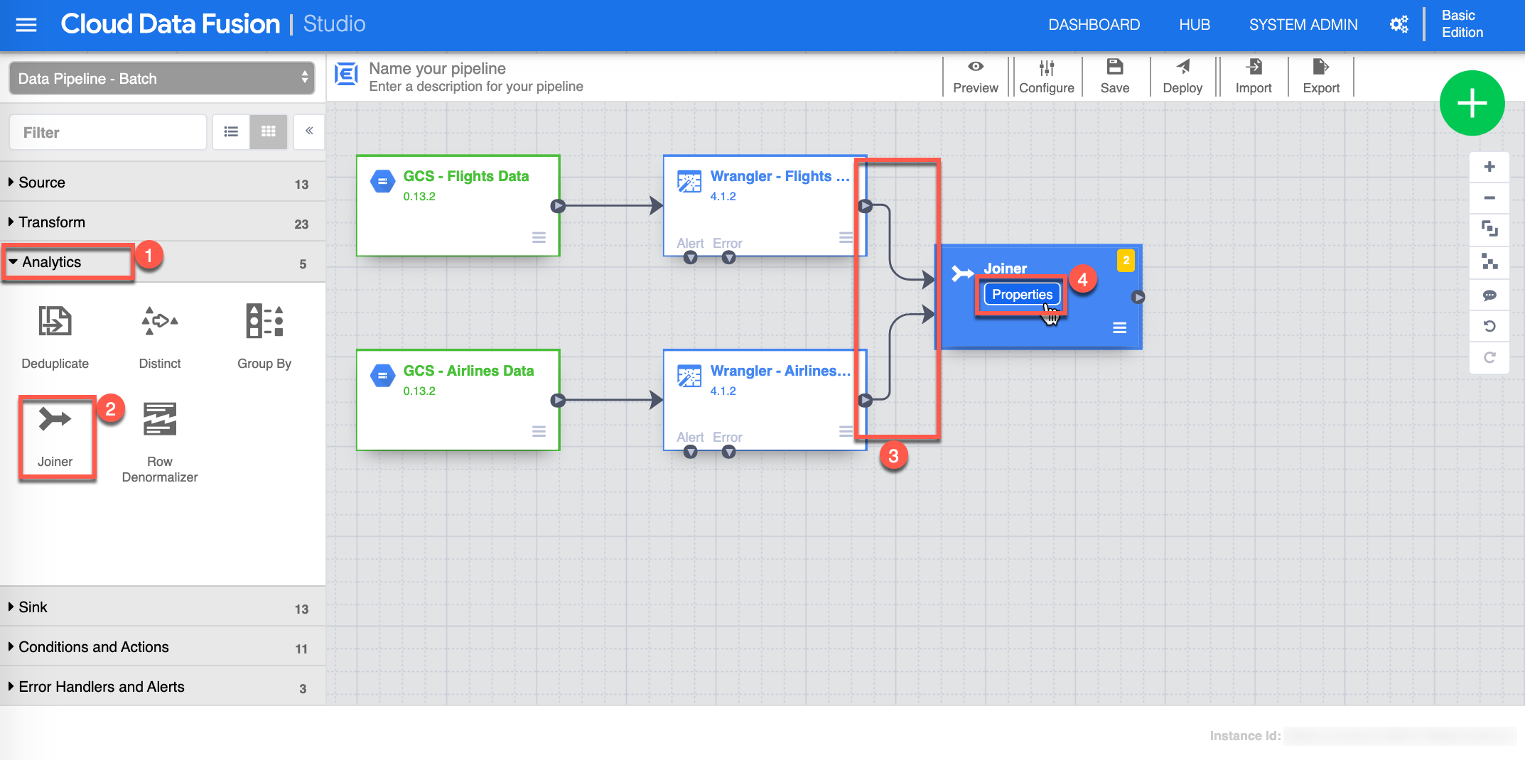Open the Configure pipeline settings

point(1046,77)
